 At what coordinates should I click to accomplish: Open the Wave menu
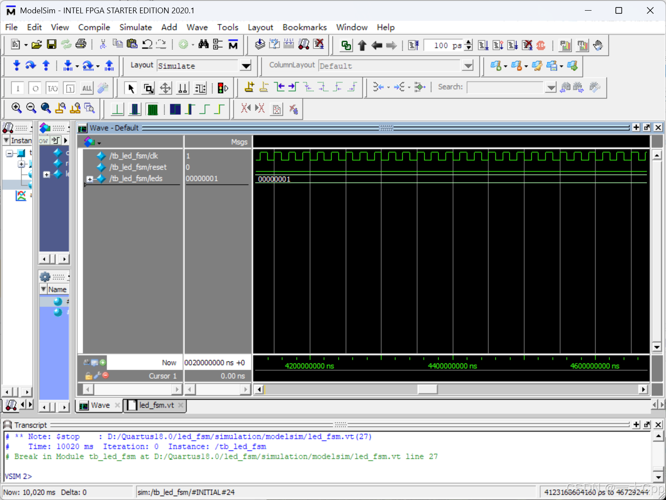pyautogui.click(x=197, y=27)
